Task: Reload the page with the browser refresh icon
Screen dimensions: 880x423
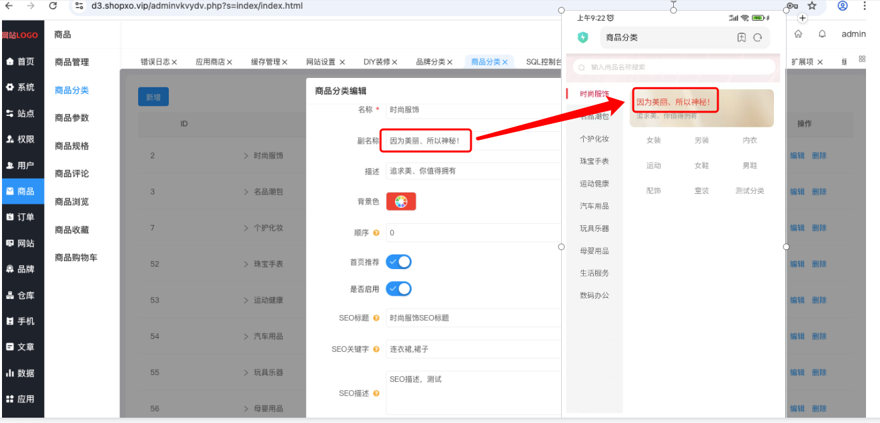Action: [53, 5]
